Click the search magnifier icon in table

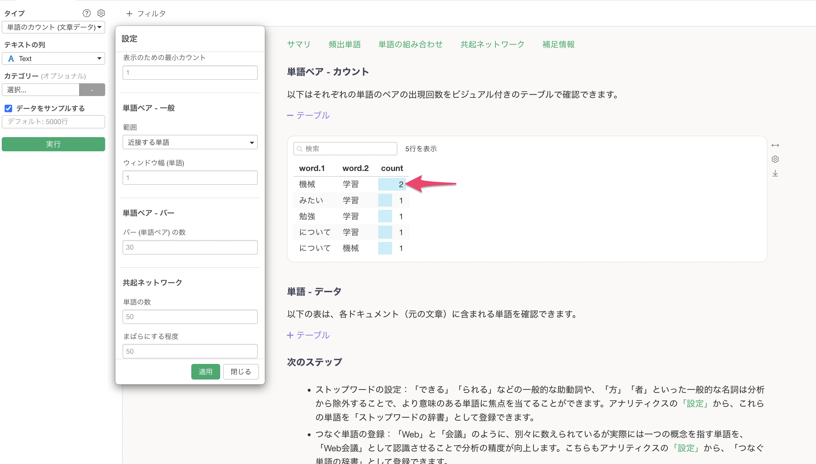[x=299, y=149]
